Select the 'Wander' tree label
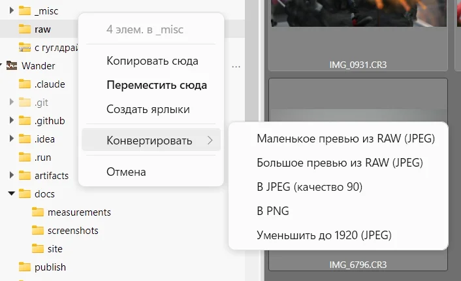 pyautogui.click(x=39, y=65)
